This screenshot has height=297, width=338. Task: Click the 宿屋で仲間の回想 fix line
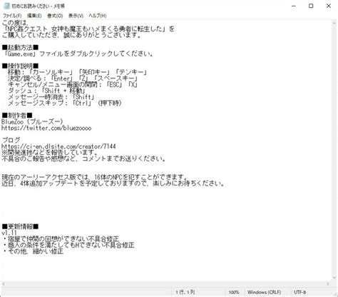(x=61, y=238)
